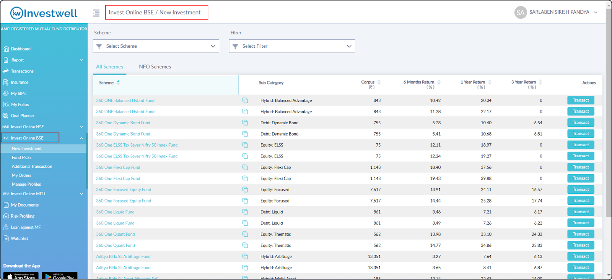Open 360 One Liquid Fund 3.49 link
This screenshot has height=280, width=612.
(x=115, y=223)
